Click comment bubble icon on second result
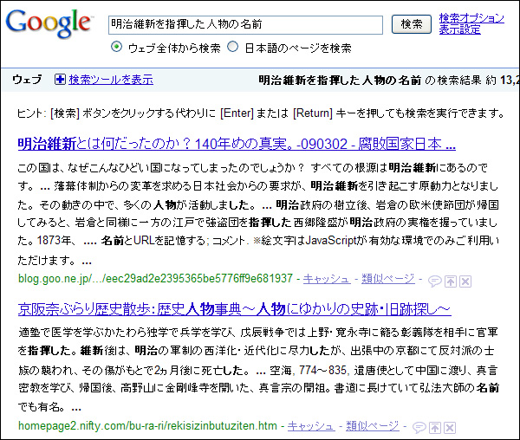 (x=419, y=427)
